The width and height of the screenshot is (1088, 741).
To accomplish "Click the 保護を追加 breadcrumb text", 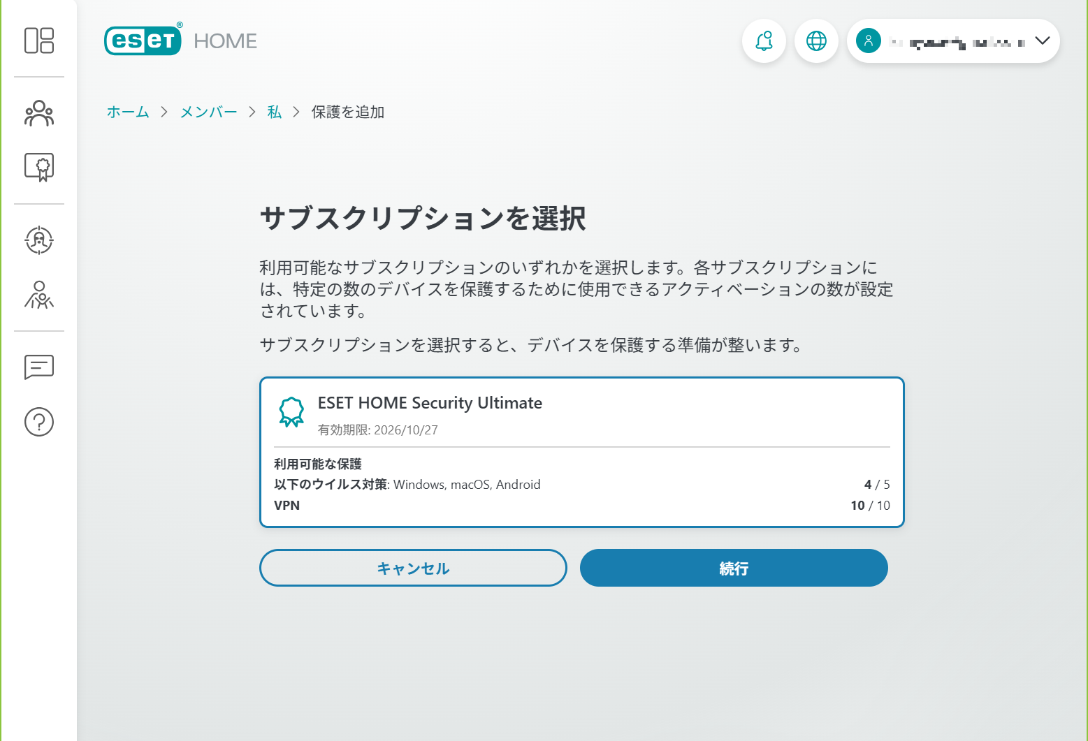I will click(x=348, y=112).
